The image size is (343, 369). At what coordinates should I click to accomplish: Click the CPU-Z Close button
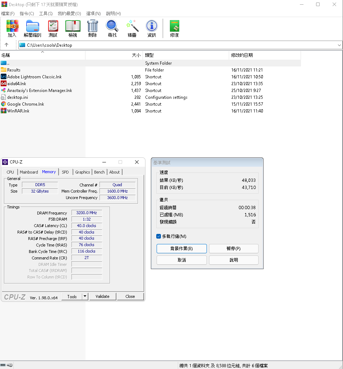[130, 296]
